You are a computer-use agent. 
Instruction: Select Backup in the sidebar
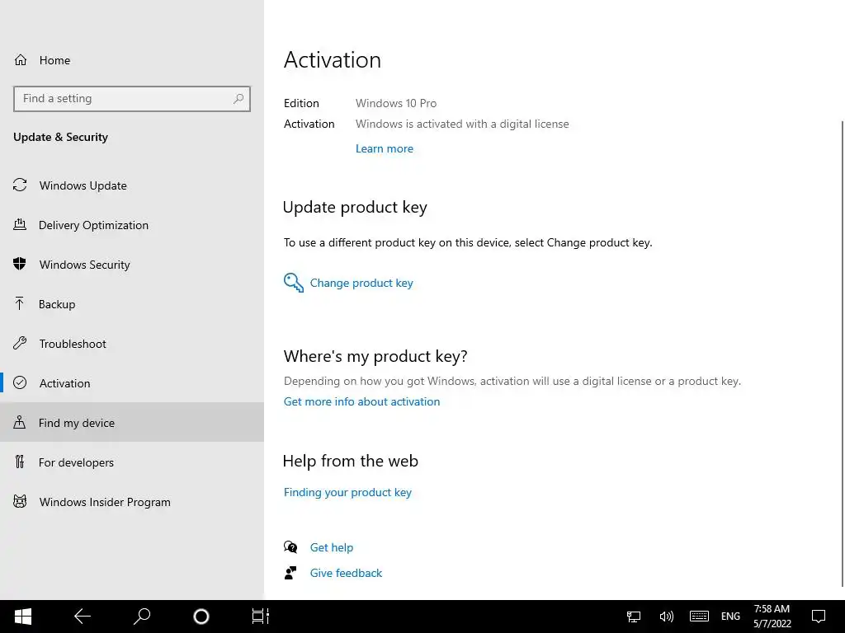(x=132, y=304)
